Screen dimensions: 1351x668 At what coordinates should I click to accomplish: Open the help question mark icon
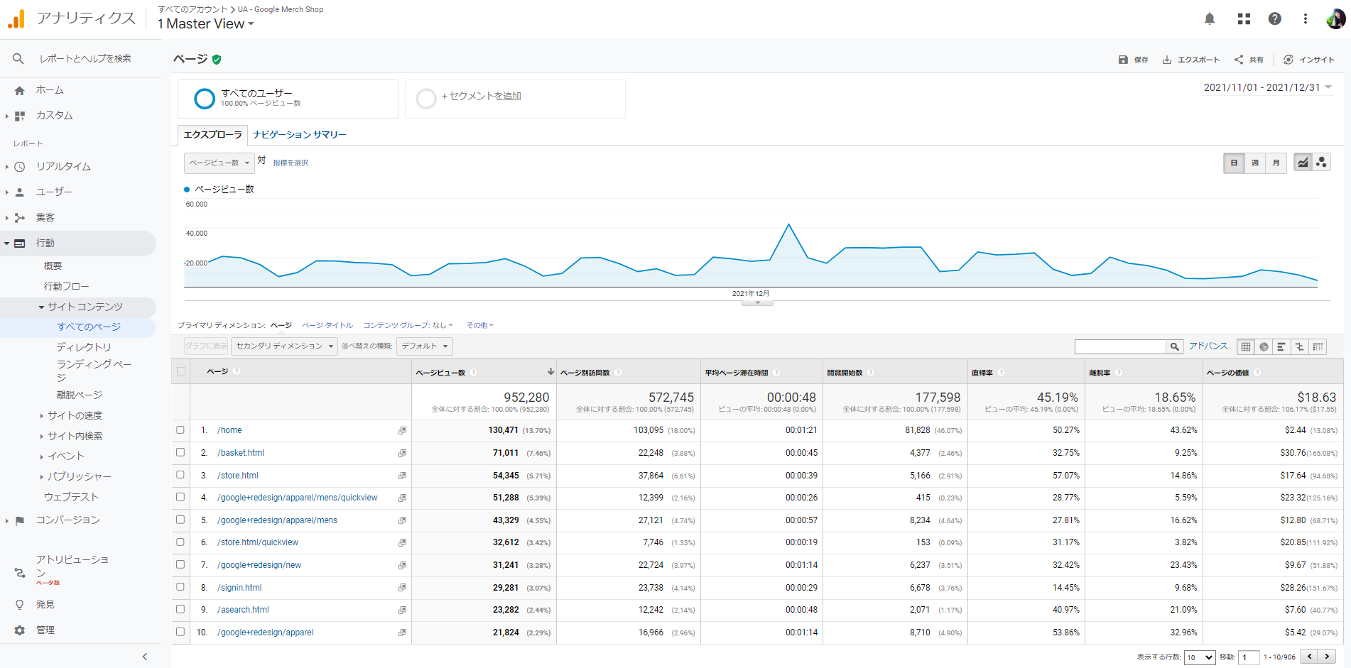point(1275,19)
